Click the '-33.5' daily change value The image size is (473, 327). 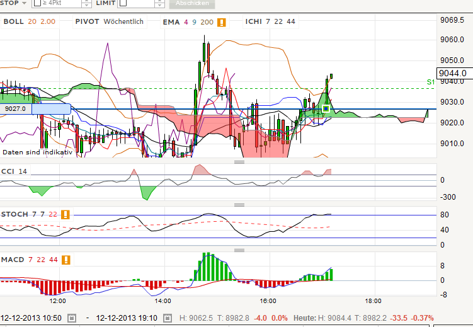coord(399,318)
